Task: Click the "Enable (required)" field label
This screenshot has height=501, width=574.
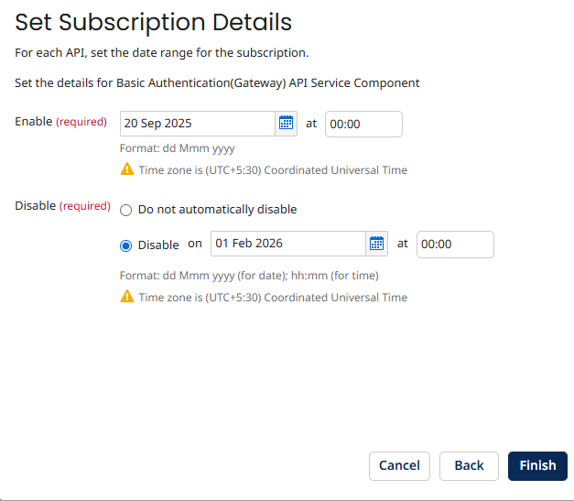Action: [60, 122]
